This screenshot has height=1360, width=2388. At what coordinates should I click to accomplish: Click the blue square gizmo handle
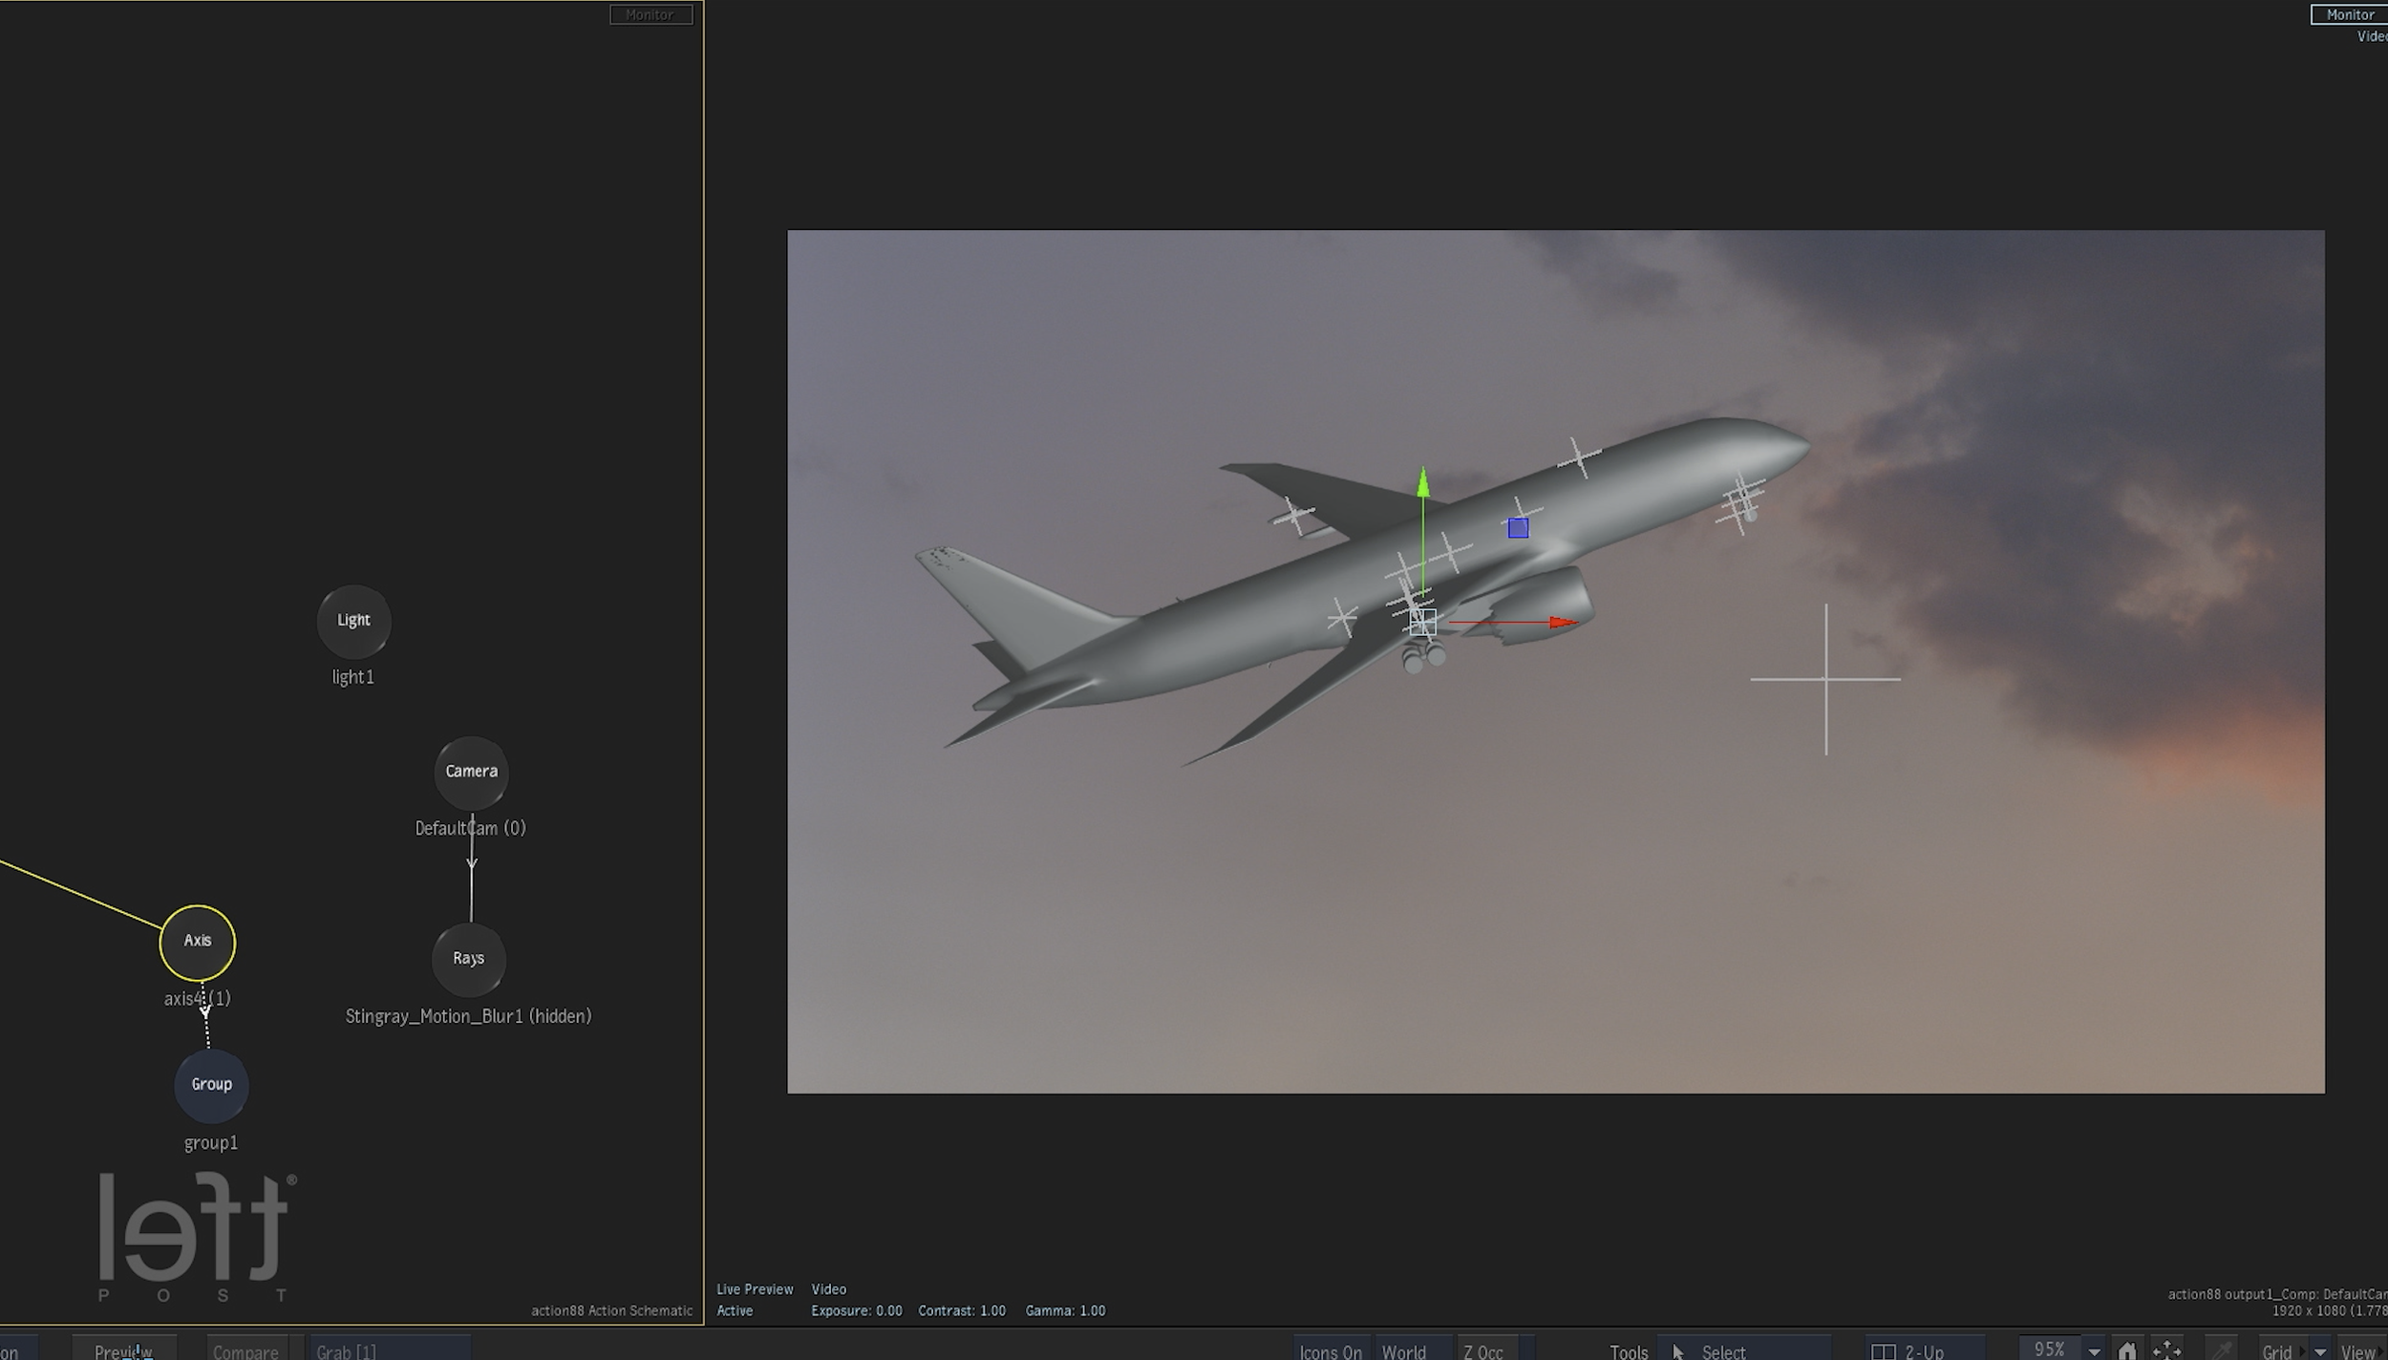pos(1518,528)
